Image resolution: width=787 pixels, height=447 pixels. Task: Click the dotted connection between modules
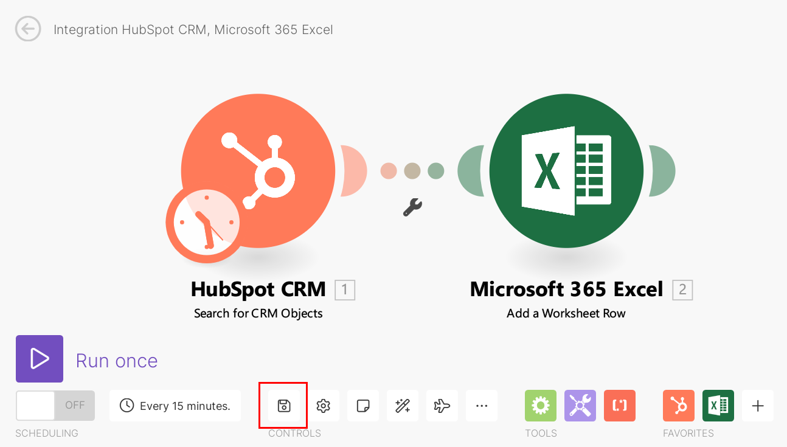(x=412, y=171)
